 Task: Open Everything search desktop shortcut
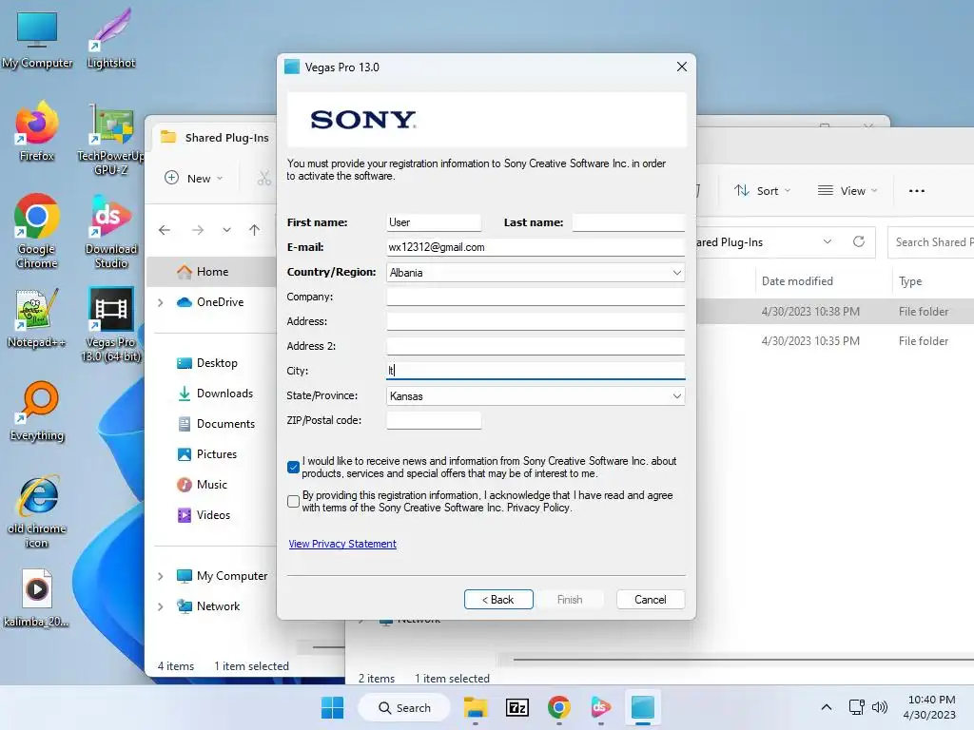[37, 411]
